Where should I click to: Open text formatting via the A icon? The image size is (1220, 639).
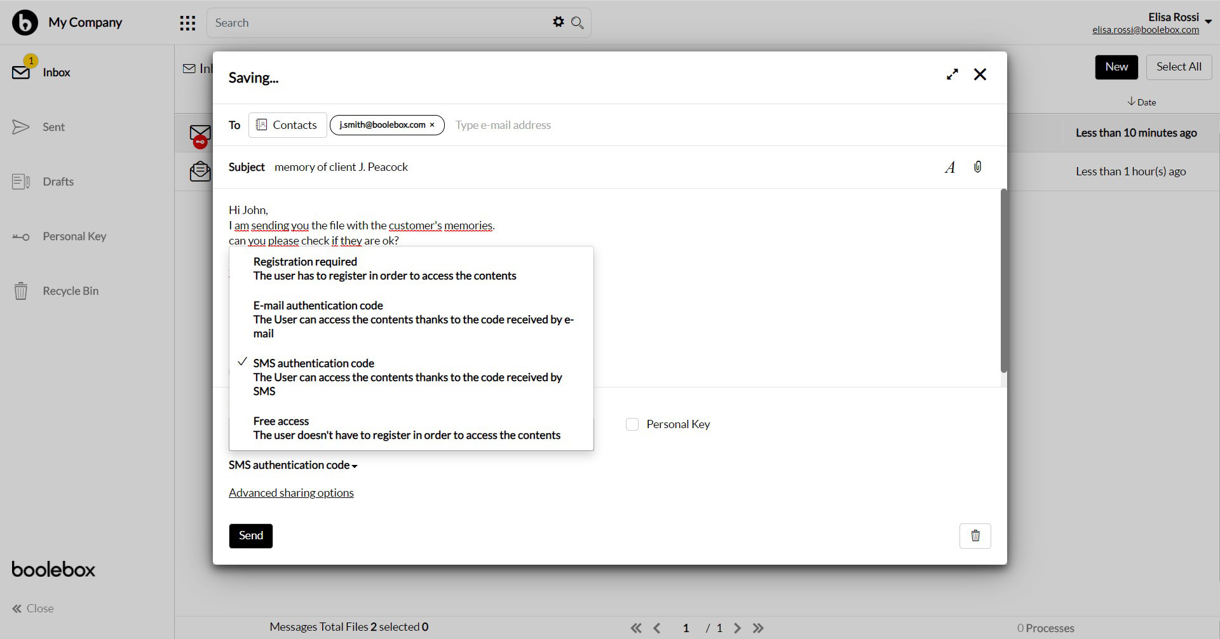click(x=950, y=168)
